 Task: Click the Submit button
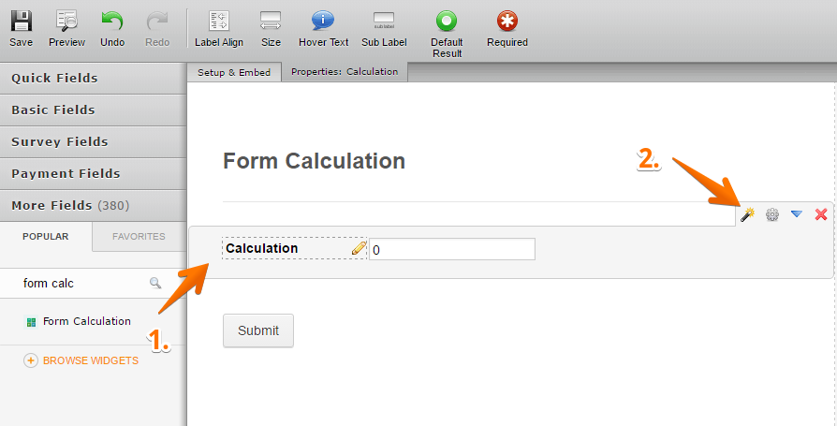coord(257,331)
